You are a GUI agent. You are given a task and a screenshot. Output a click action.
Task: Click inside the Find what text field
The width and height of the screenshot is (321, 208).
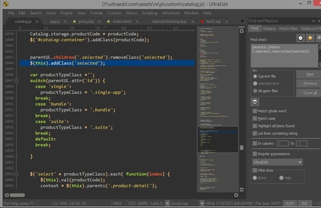pos(282,53)
